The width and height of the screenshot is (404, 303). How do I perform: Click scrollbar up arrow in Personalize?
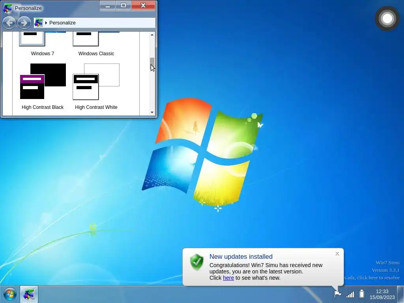pos(152,35)
